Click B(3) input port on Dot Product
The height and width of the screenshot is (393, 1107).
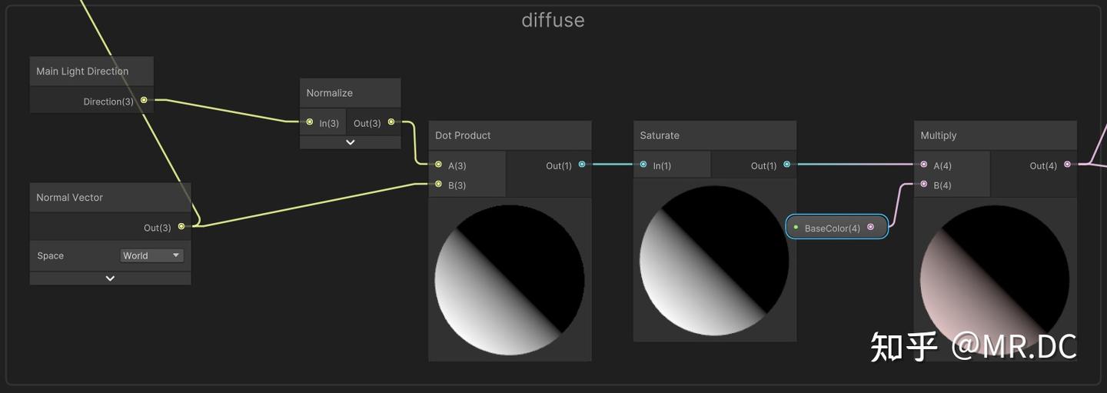[x=438, y=184]
